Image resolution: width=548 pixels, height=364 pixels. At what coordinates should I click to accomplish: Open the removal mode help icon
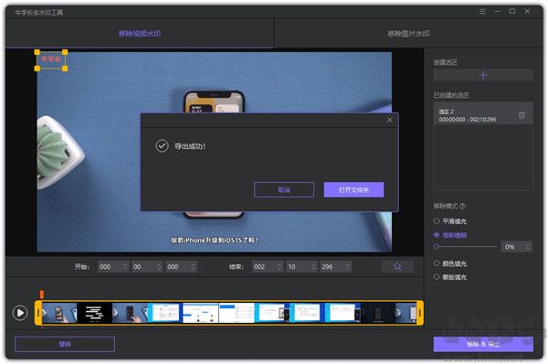point(463,206)
